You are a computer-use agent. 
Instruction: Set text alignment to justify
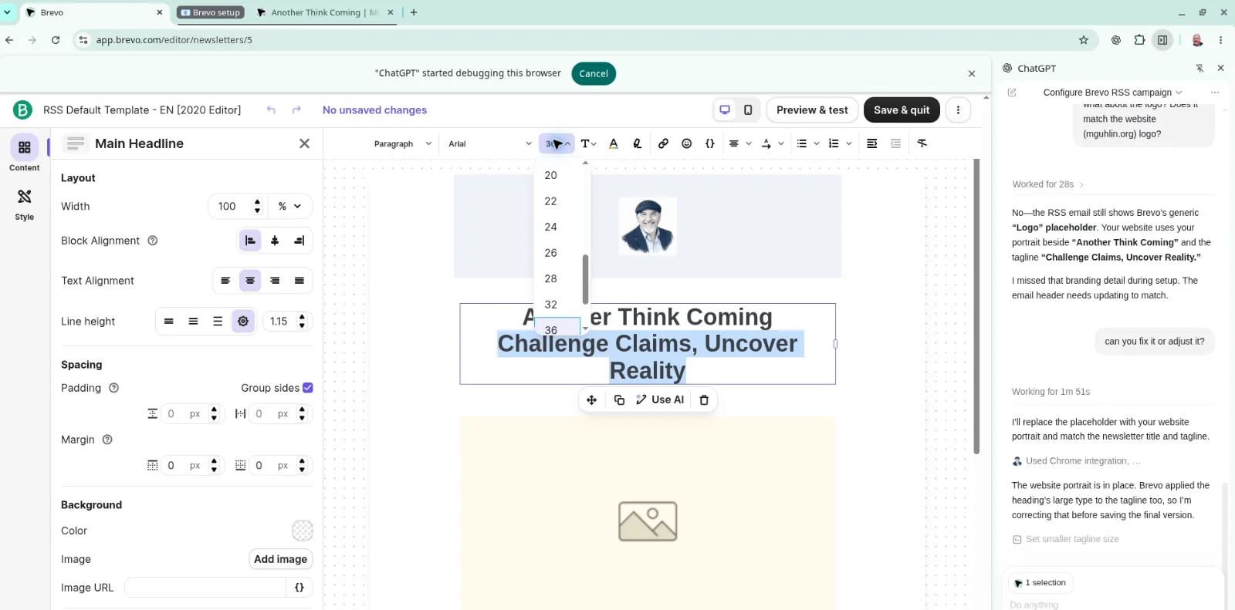click(299, 281)
